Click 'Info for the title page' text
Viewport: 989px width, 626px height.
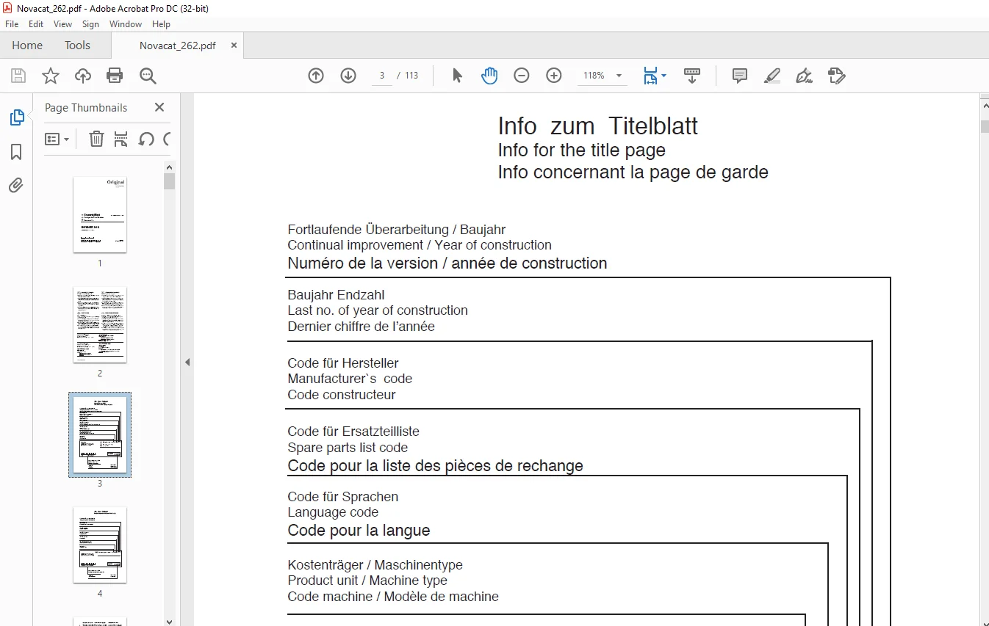point(581,150)
